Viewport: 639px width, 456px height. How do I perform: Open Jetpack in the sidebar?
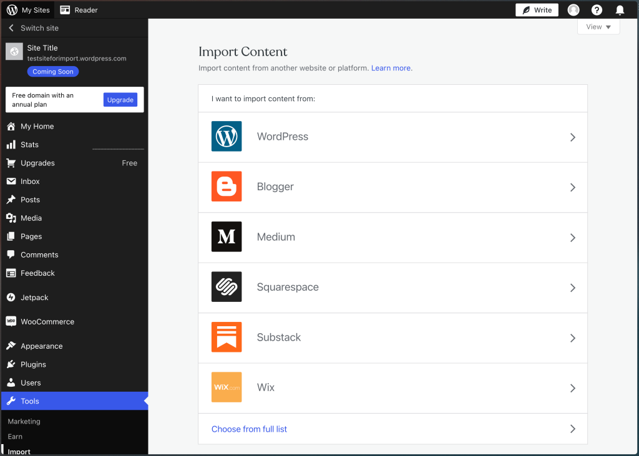click(34, 298)
